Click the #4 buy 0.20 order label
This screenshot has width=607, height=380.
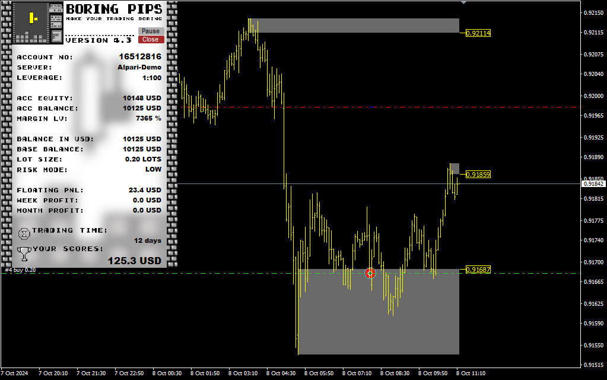(20, 270)
